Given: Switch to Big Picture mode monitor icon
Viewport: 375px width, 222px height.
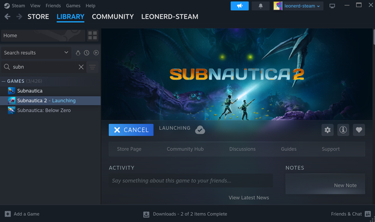Looking at the screenshot, I should pyautogui.click(x=332, y=6).
